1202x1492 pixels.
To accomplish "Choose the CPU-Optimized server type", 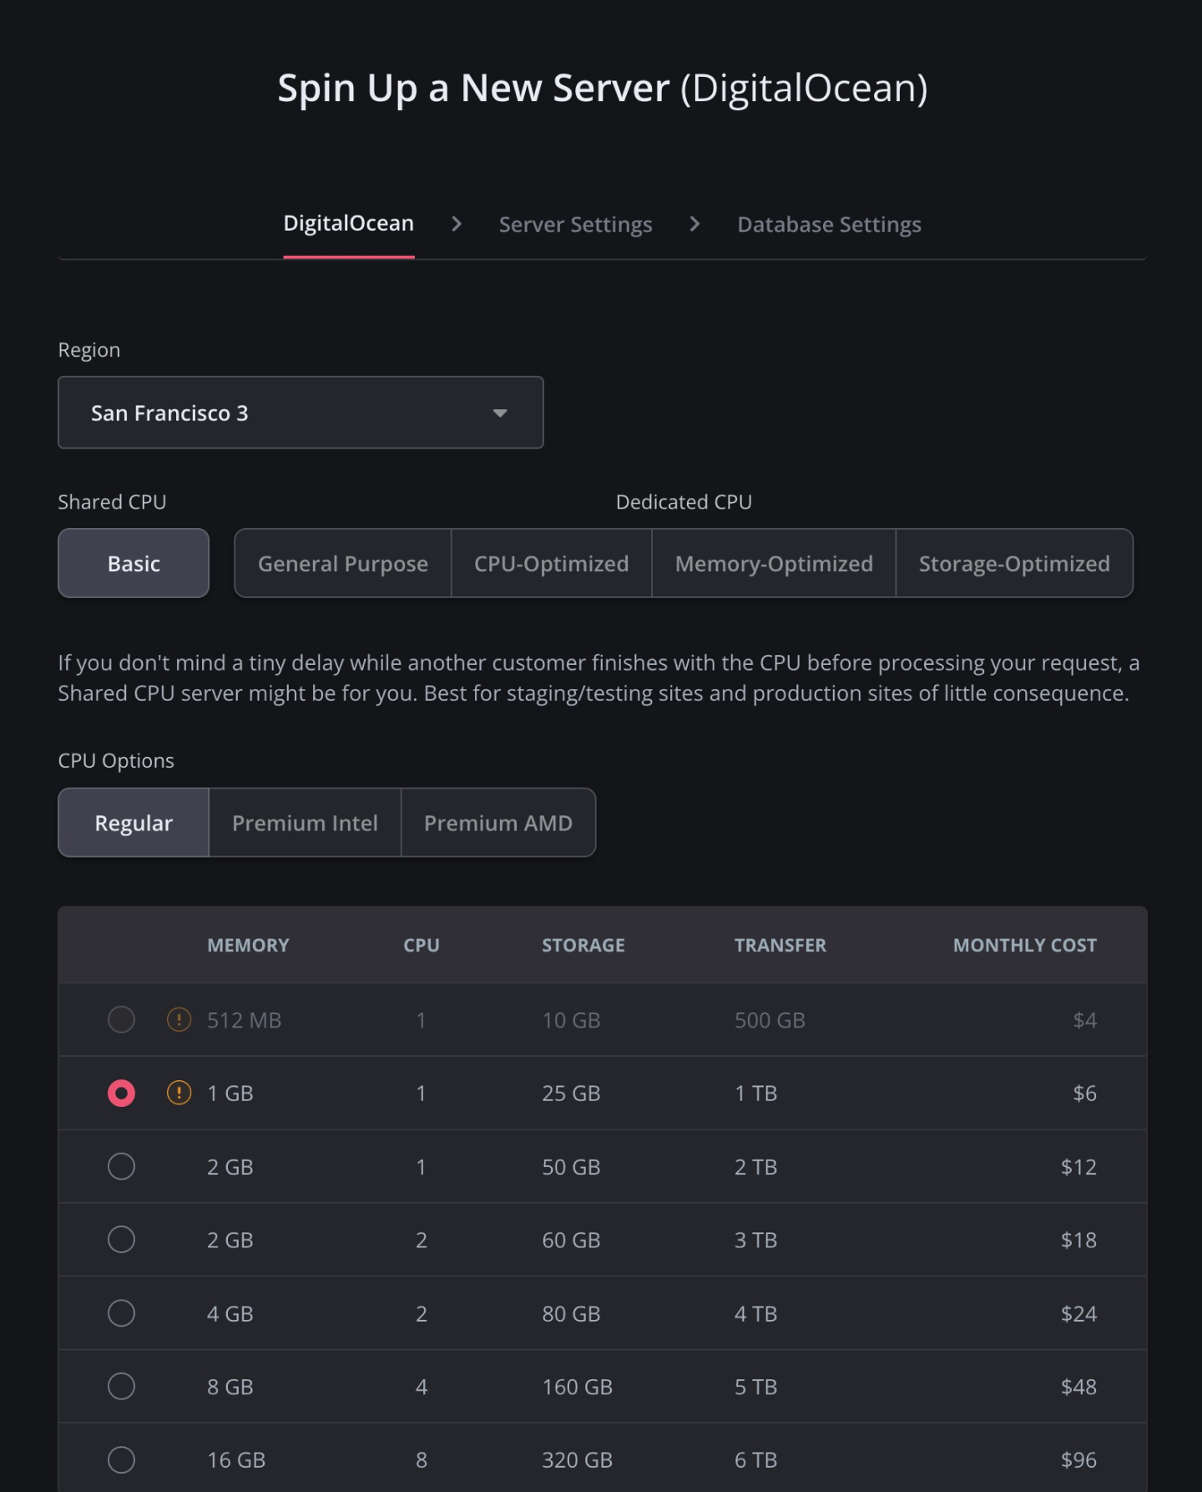I will pos(552,563).
